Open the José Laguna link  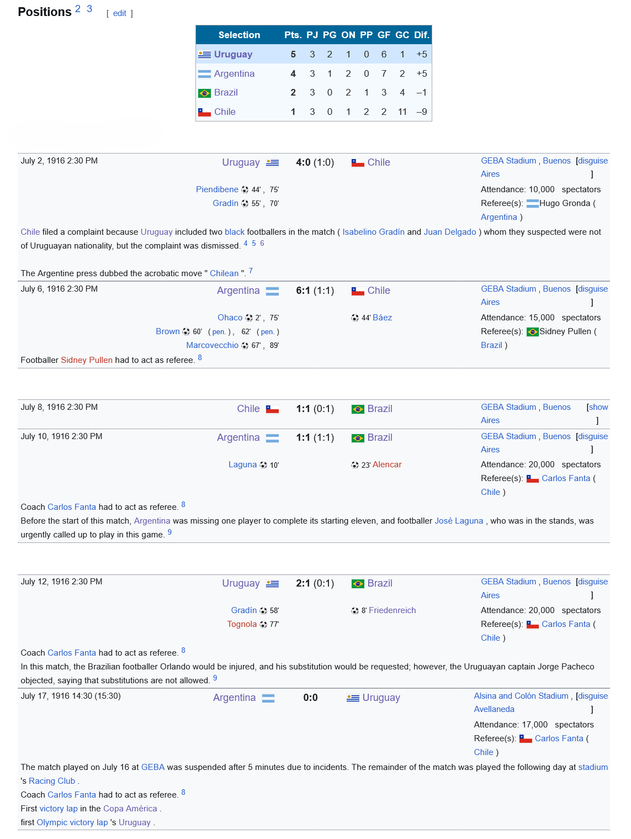point(459,521)
